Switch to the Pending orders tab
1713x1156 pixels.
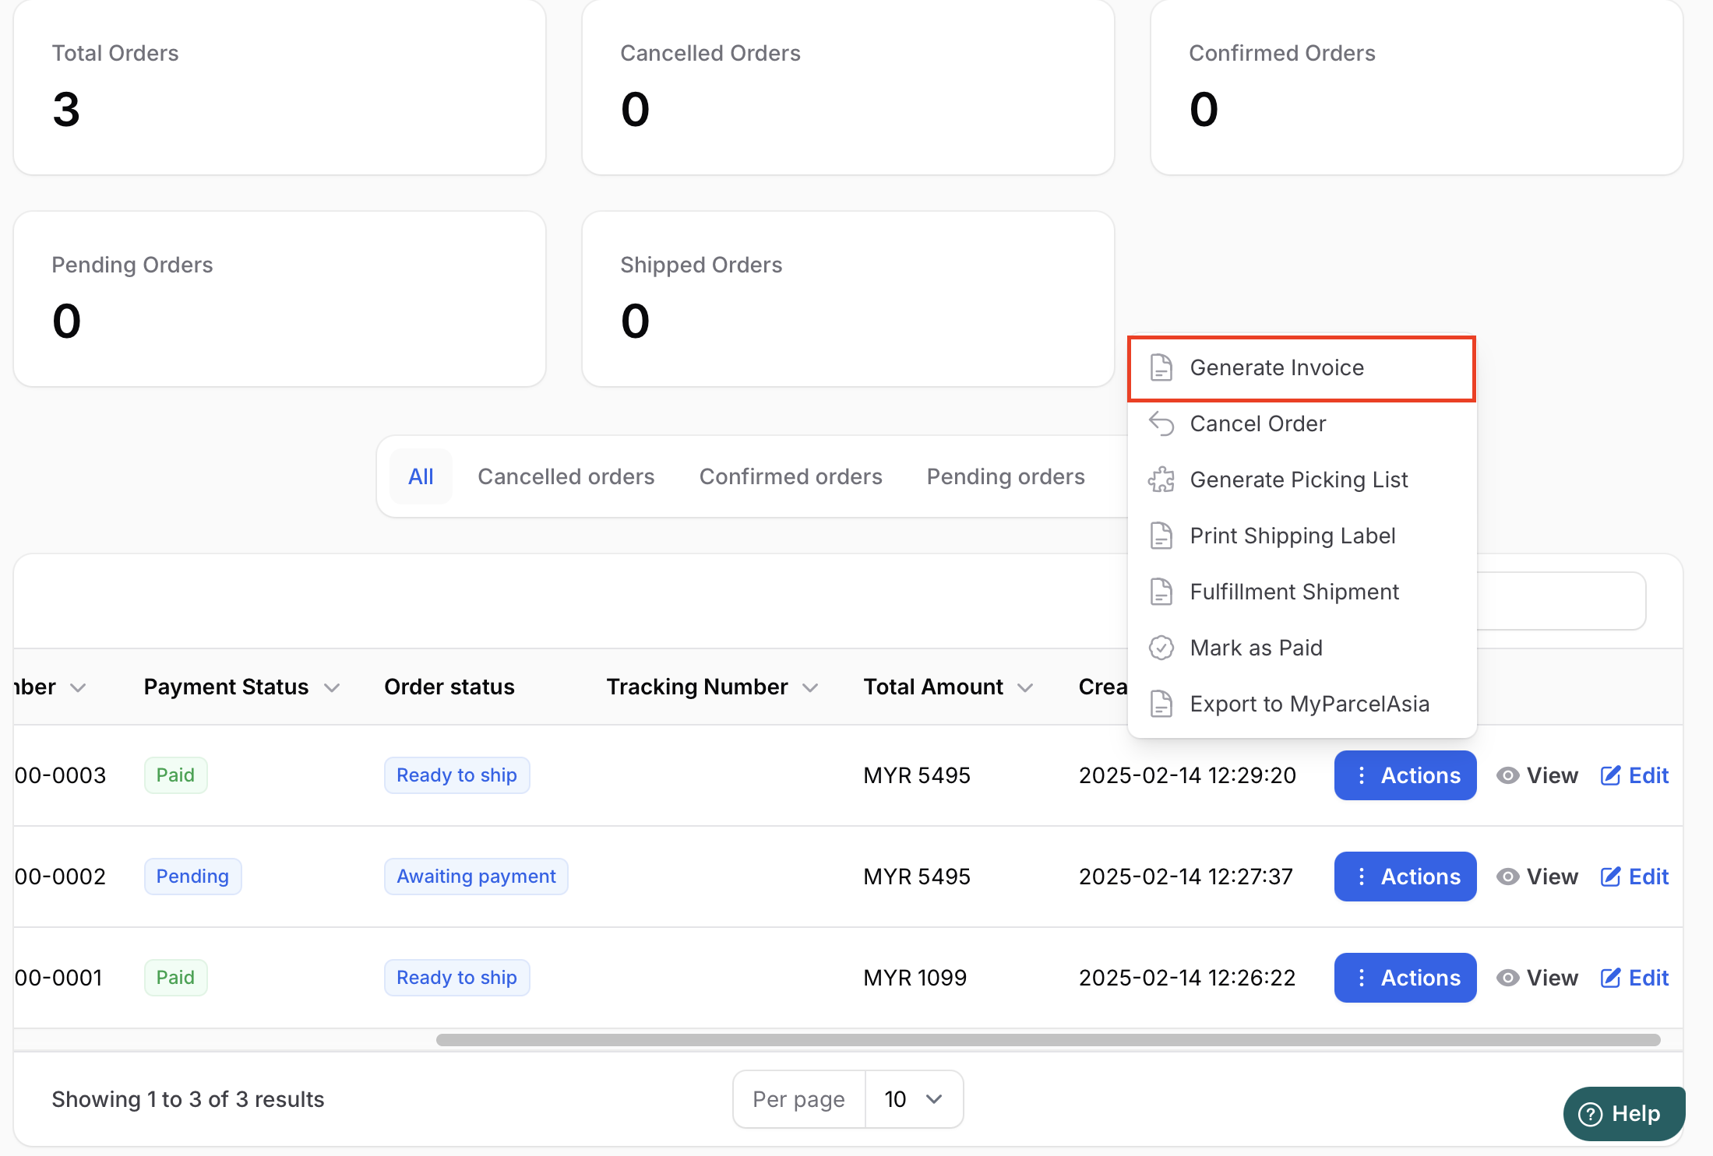pyautogui.click(x=1005, y=476)
